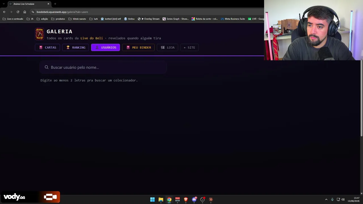
Task: Open File Explorer from the taskbar
Action: (x=161, y=199)
